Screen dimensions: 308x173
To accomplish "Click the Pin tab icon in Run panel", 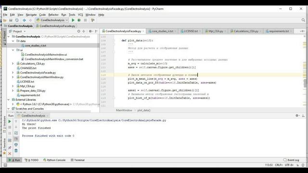I will coord(10,148).
